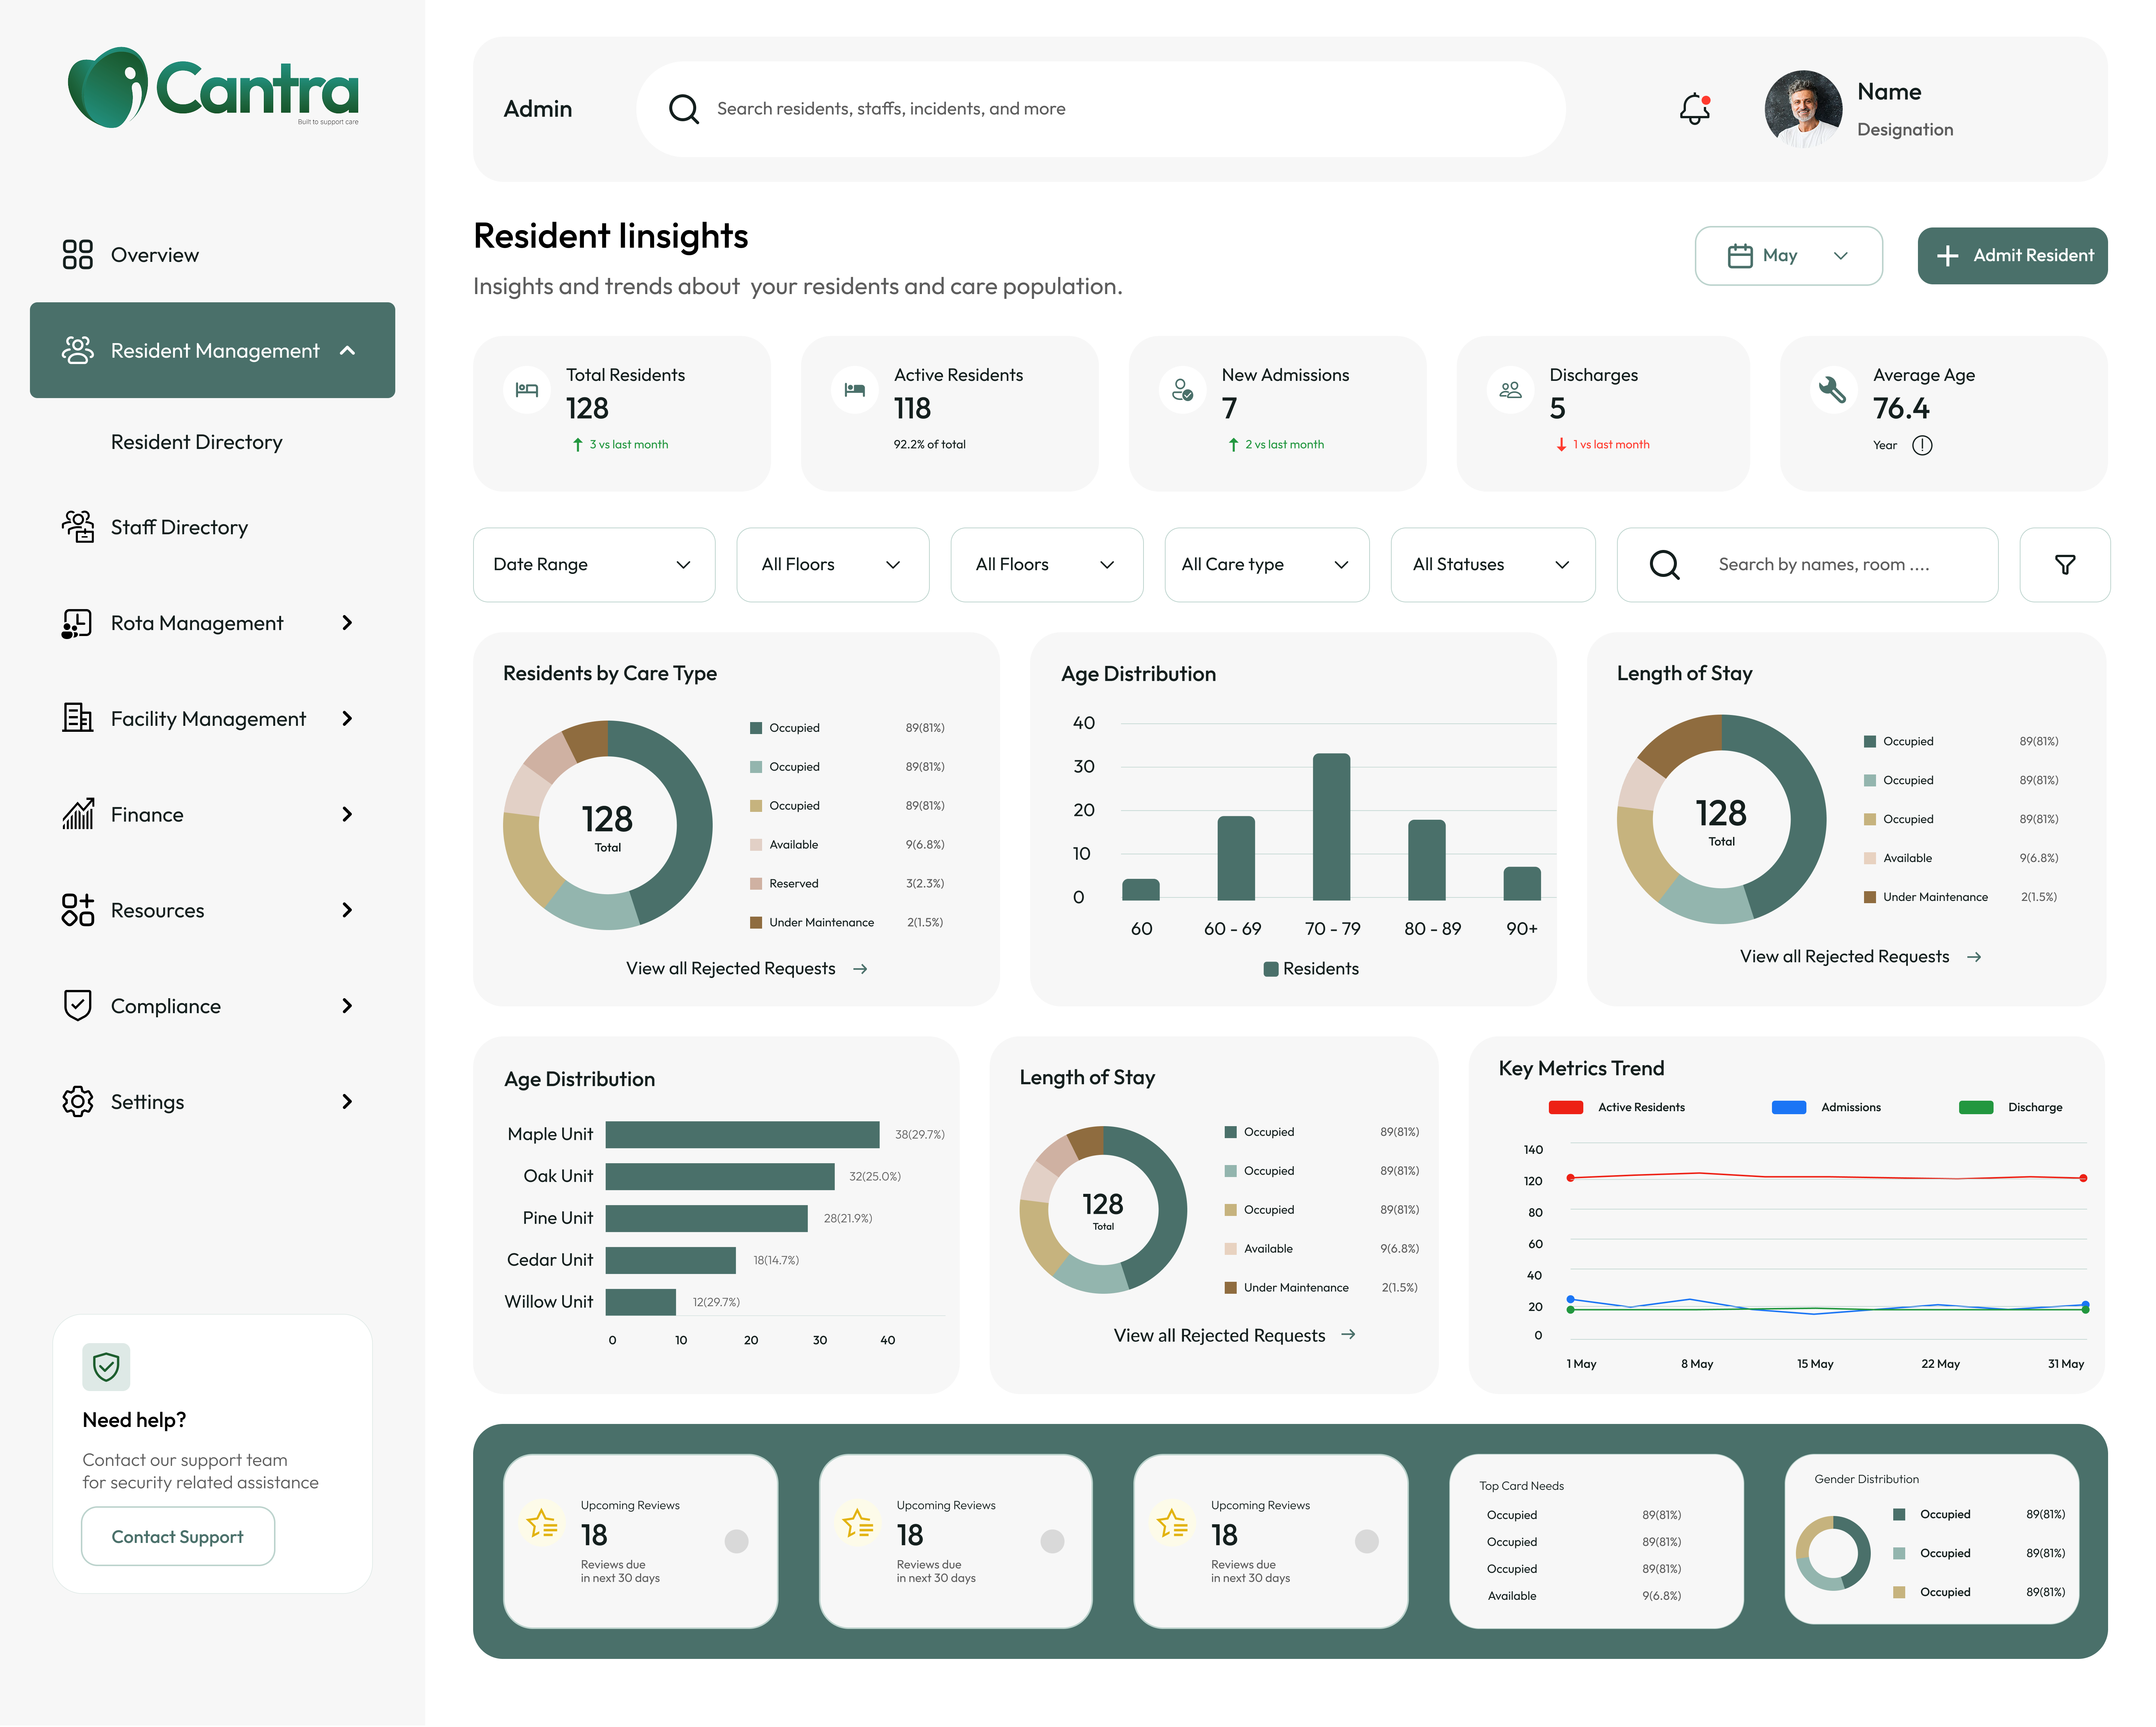
Task: Click the Facility Management building icon
Action: point(77,718)
